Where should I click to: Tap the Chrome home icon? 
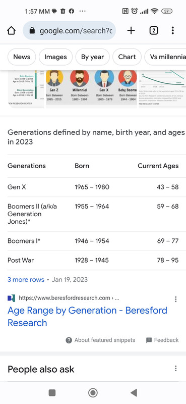coord(11,31)
